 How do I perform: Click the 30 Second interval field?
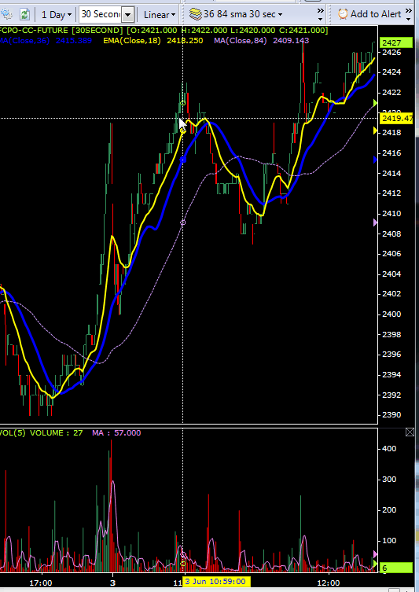click(x=101, y=14)
